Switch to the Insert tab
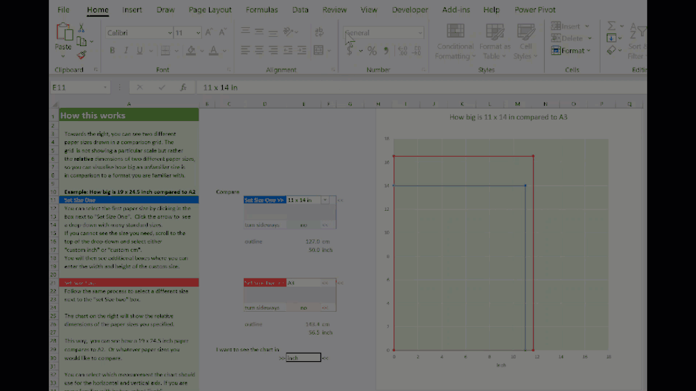This screenshot has height=391, width=696. point(132,10)
